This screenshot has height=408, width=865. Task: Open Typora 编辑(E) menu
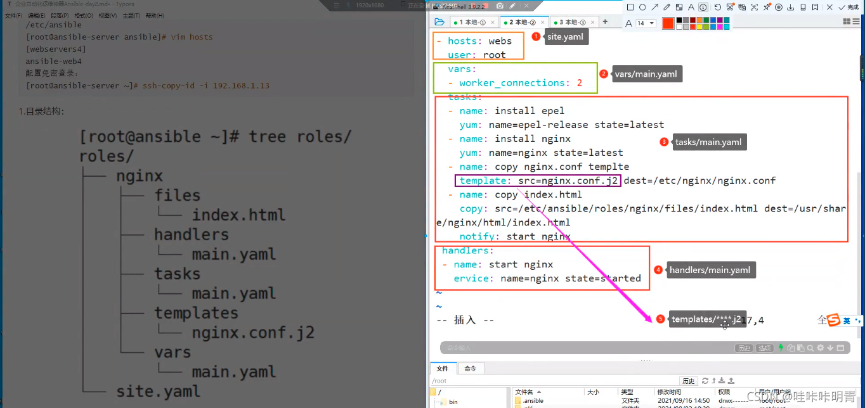(36, 15)
